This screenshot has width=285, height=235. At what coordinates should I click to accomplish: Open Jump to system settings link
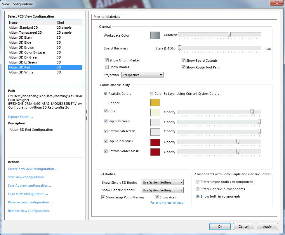click(168, 203)
